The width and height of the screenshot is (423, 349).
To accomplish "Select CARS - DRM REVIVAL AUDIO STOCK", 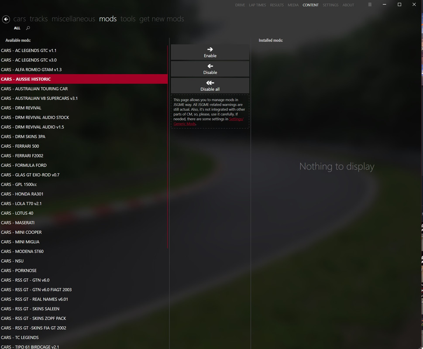I will [84, 117].
